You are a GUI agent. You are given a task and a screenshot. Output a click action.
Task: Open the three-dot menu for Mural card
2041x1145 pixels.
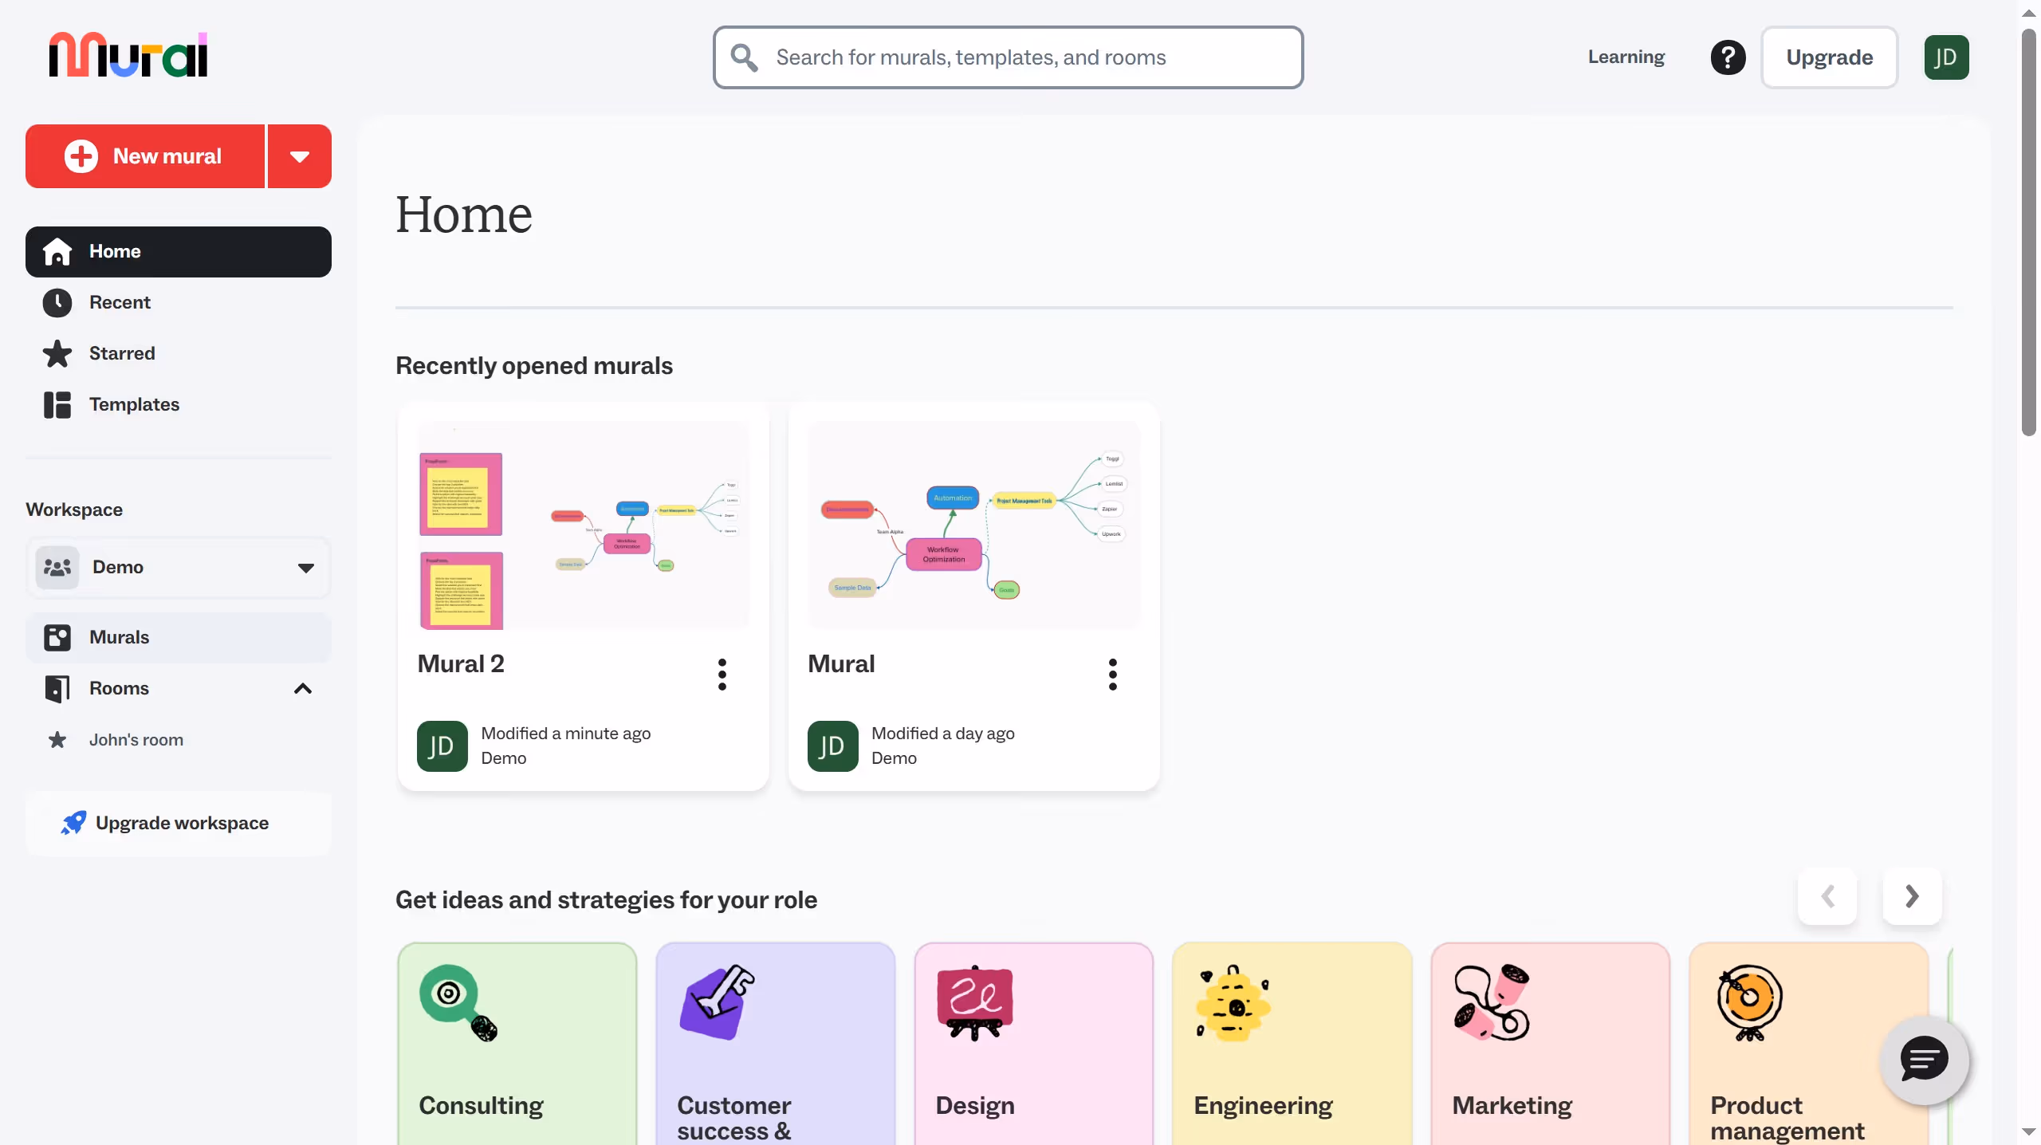tap(1113, 675)
